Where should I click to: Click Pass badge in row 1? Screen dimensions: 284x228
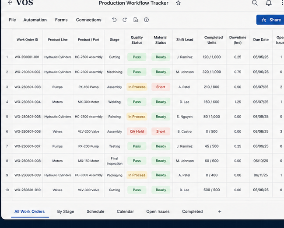click(137, 57)
